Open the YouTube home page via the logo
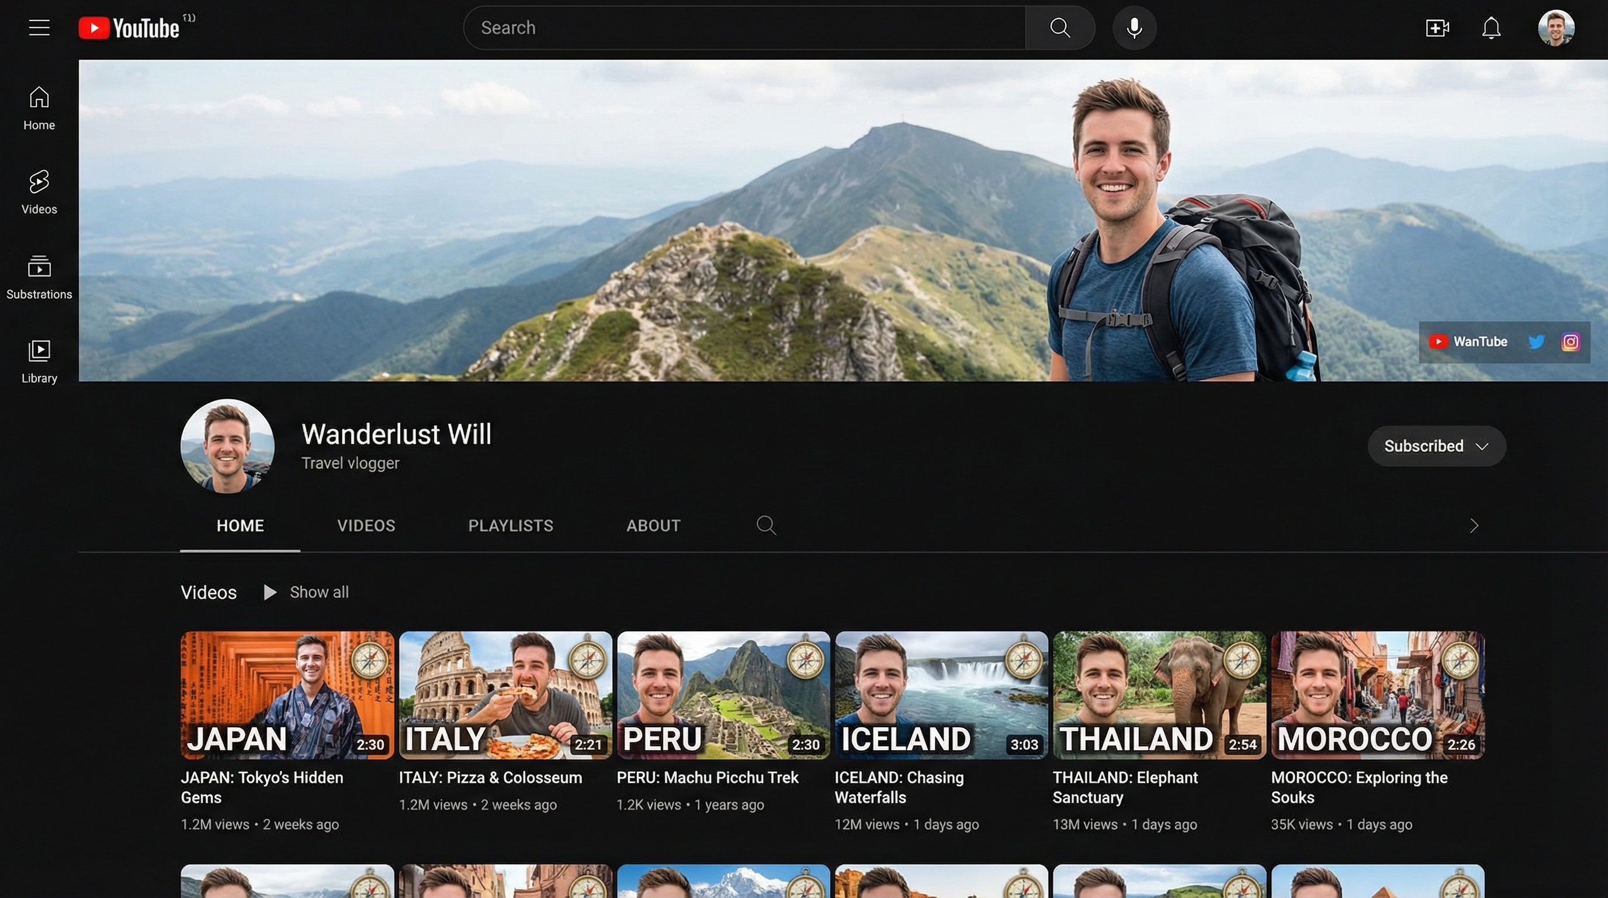Screen dimensions: 1608x898 pos(129,27)
